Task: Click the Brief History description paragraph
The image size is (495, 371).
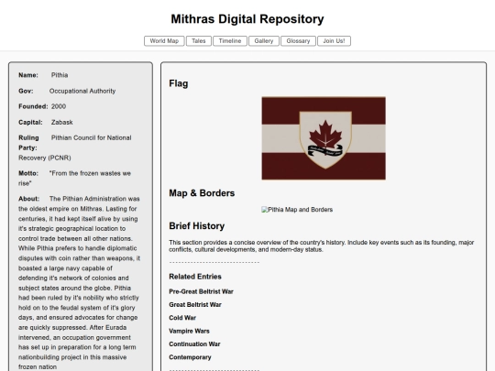Action: [x=322, y=246]
